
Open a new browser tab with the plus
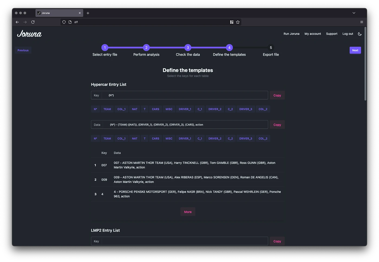click(x=88, y=13)
